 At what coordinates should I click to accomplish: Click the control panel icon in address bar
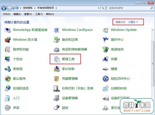coord(17,8)
